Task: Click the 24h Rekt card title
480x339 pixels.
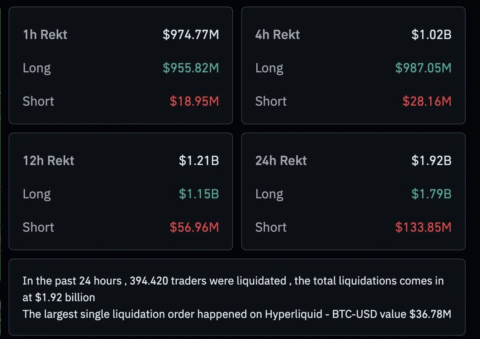Action: 281,161
